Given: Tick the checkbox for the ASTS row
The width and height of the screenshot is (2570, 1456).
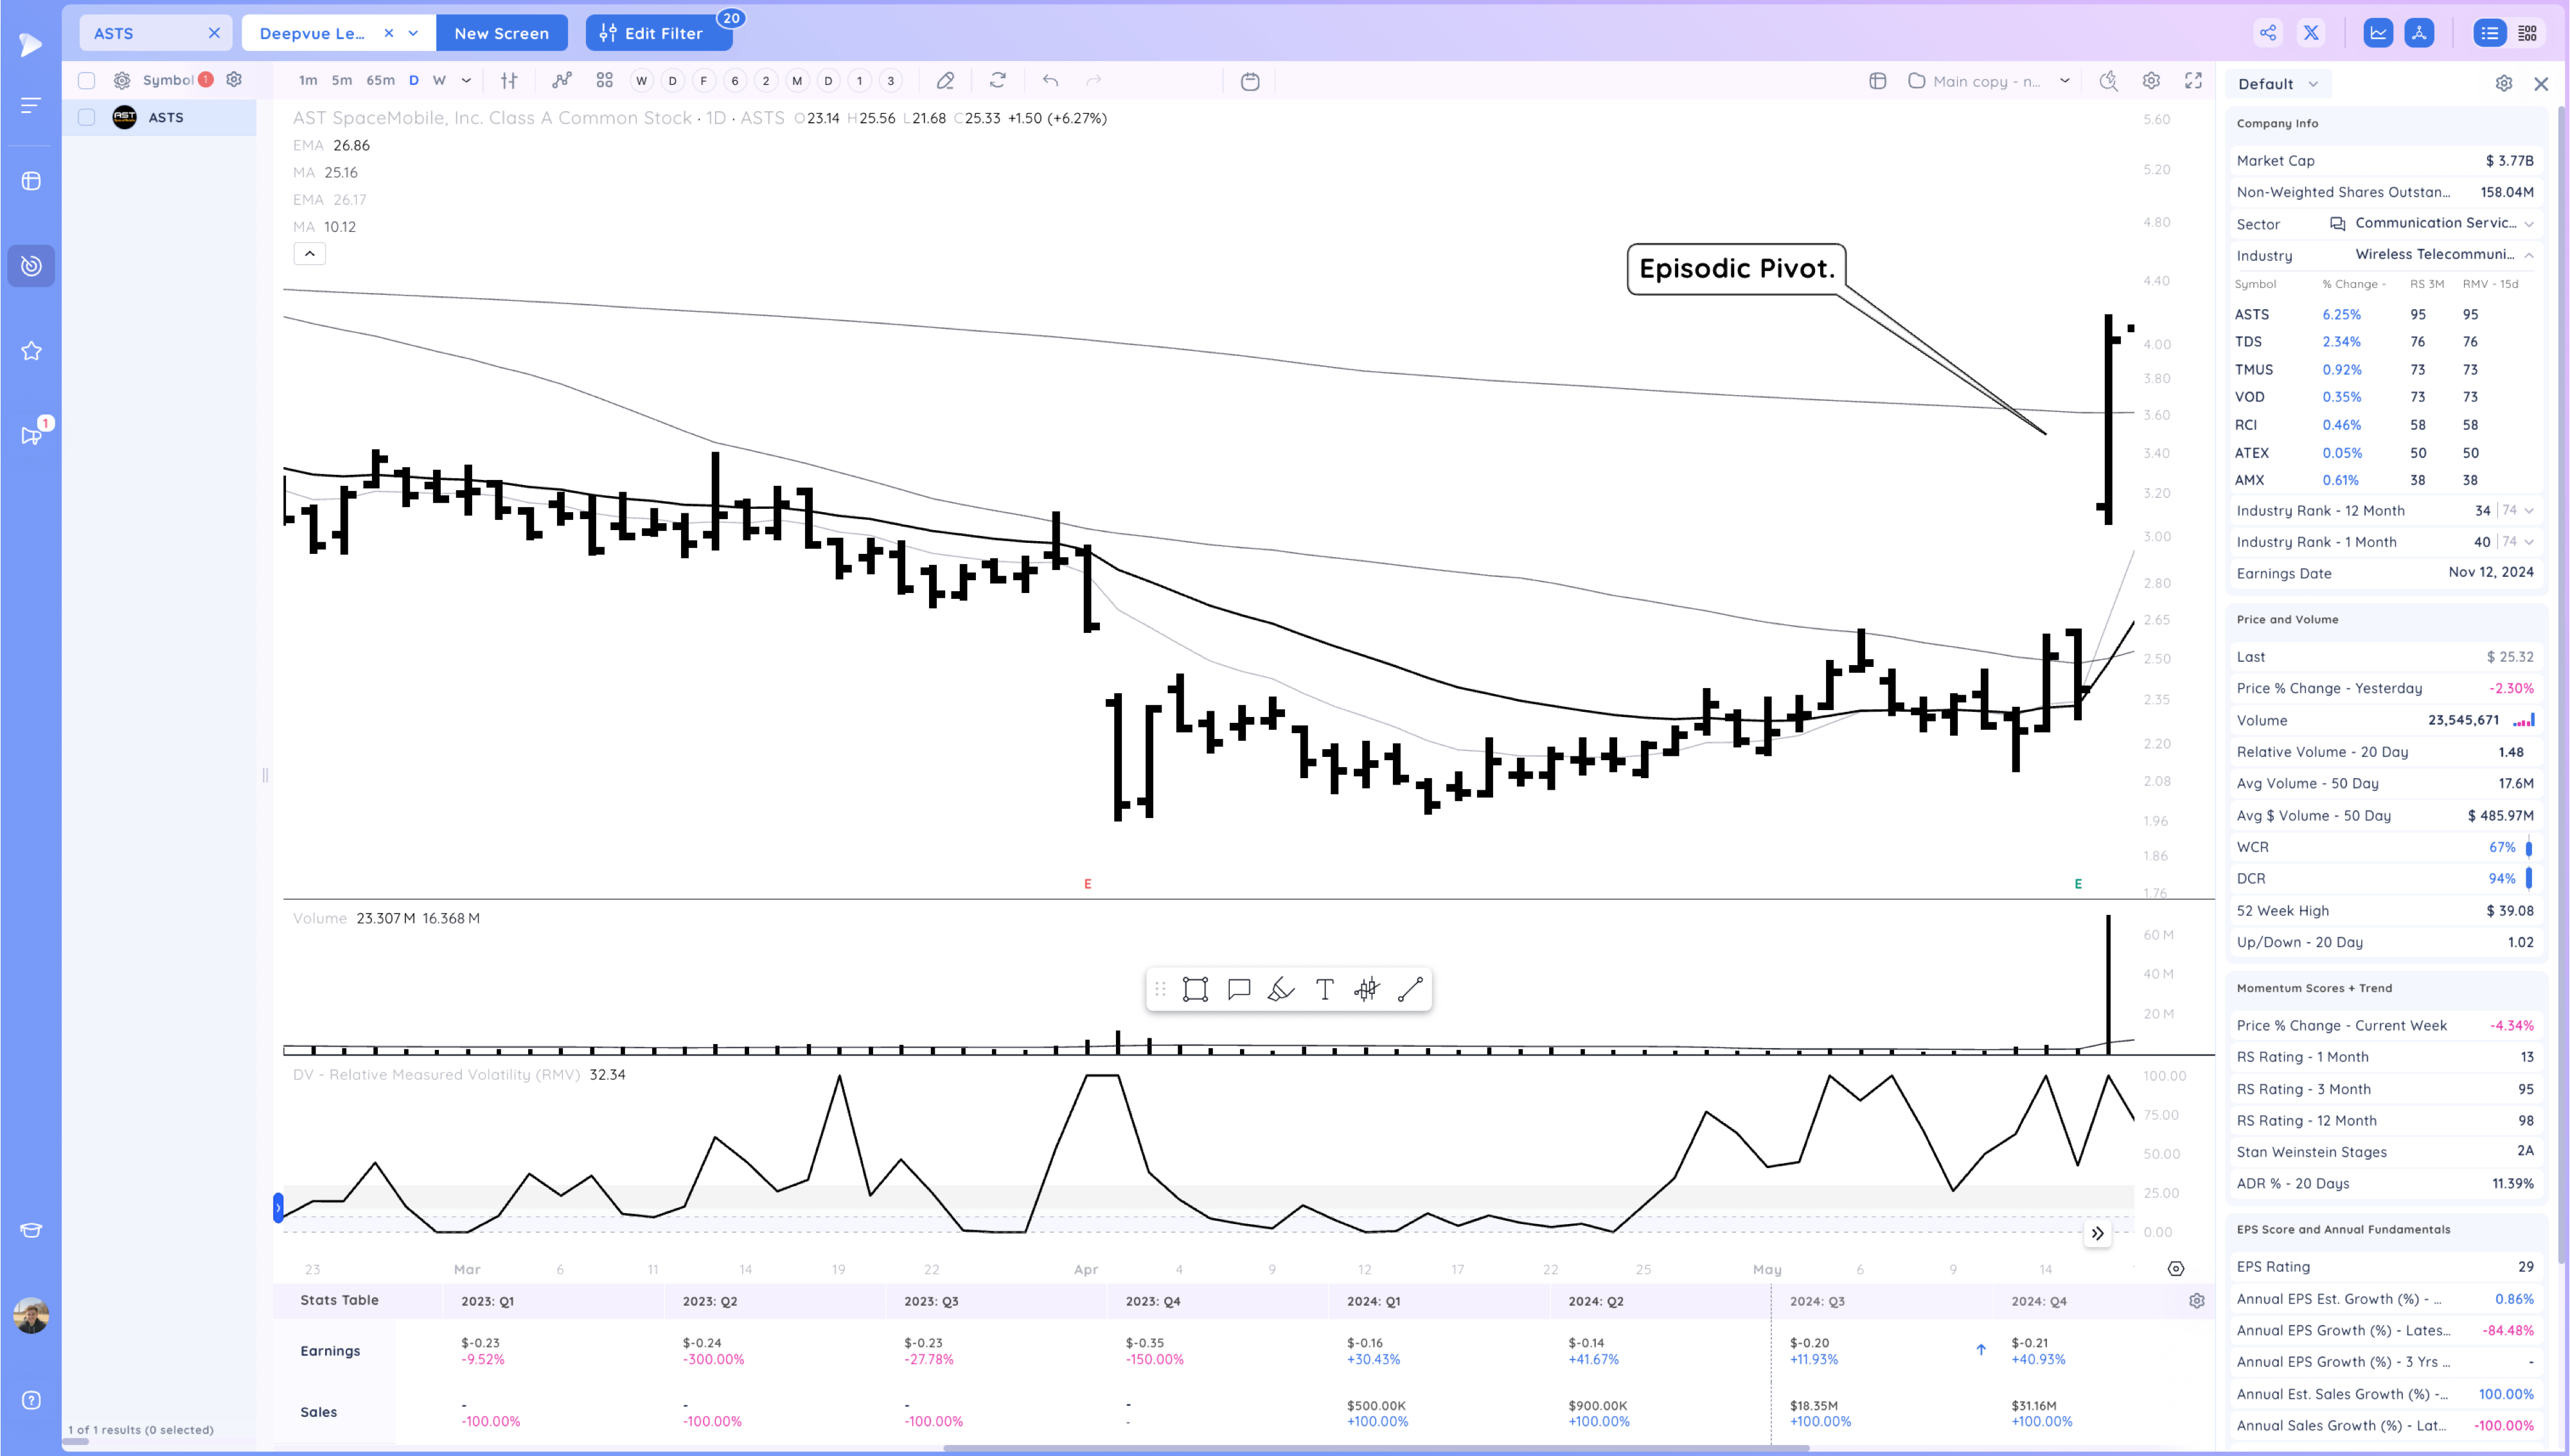Looking at the screenshot, I should coord(87,118).
